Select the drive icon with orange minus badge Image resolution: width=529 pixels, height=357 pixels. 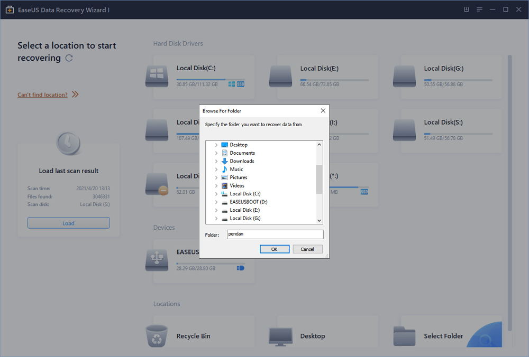157,184
